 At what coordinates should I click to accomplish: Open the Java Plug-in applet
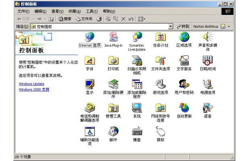tap(113, 38)
